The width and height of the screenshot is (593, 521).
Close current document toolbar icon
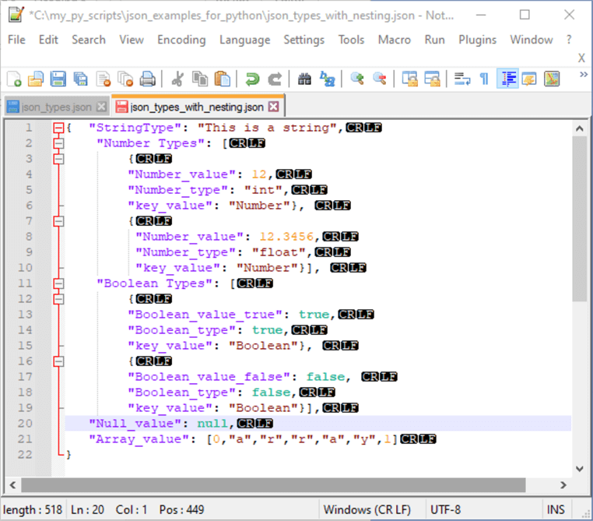[103, 79]
